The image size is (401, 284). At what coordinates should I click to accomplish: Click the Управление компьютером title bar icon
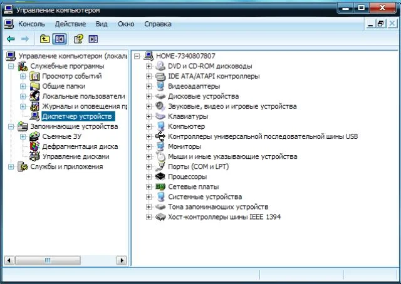click(x=8, y=10)
